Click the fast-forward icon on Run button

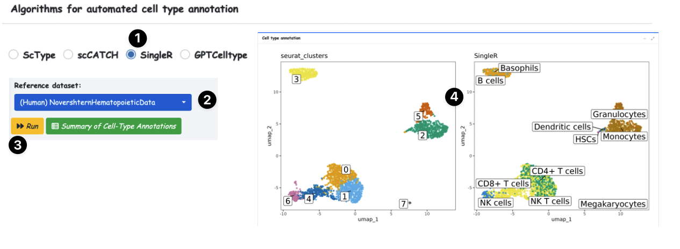[20, 126]
